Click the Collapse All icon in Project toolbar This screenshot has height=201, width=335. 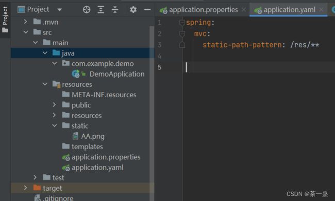(115, 10)
